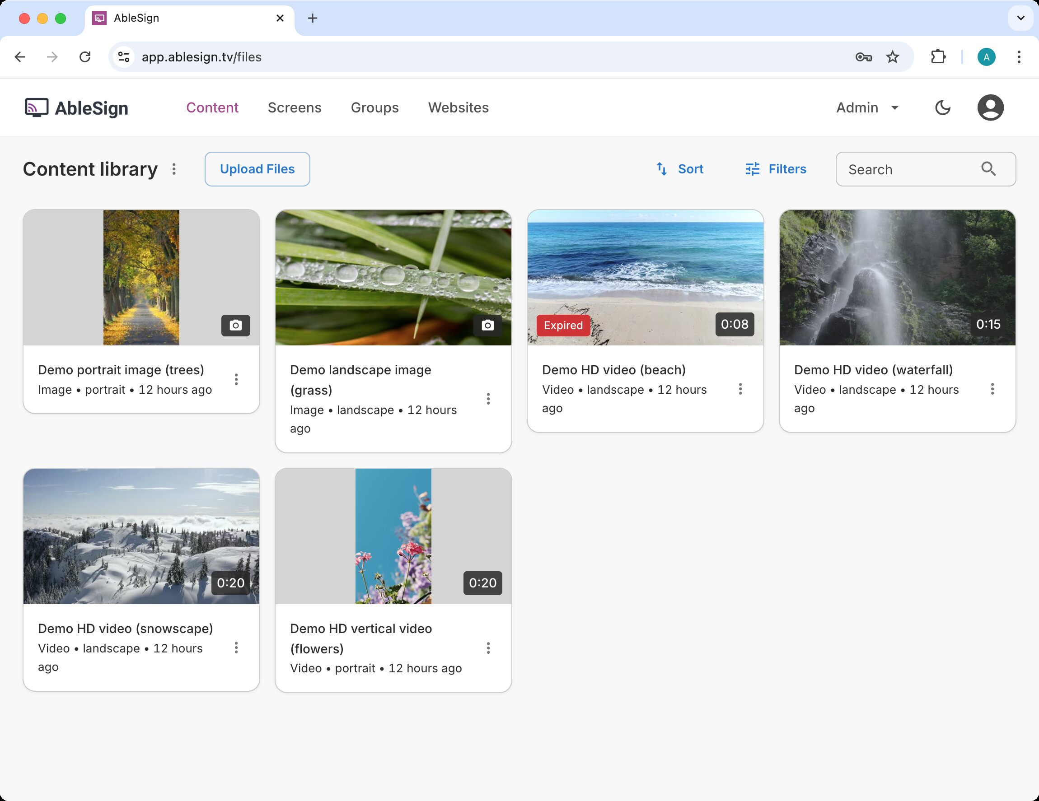Image resolution: width=1039 pixels, height=801 pixels.
Task: Click the AbleSign logo
Action: click(x=77, y=108)
